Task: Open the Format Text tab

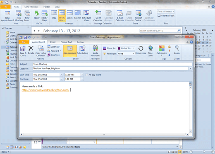Action: 66,42
